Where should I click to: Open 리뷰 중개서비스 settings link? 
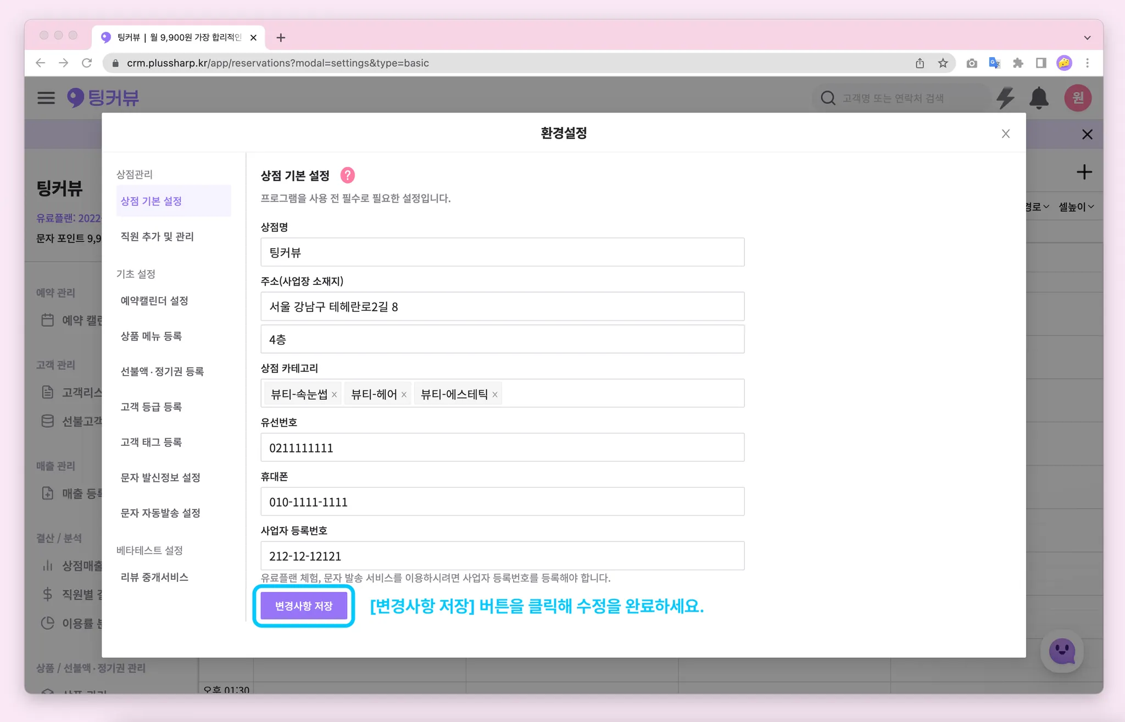click(x=154, y=577)
